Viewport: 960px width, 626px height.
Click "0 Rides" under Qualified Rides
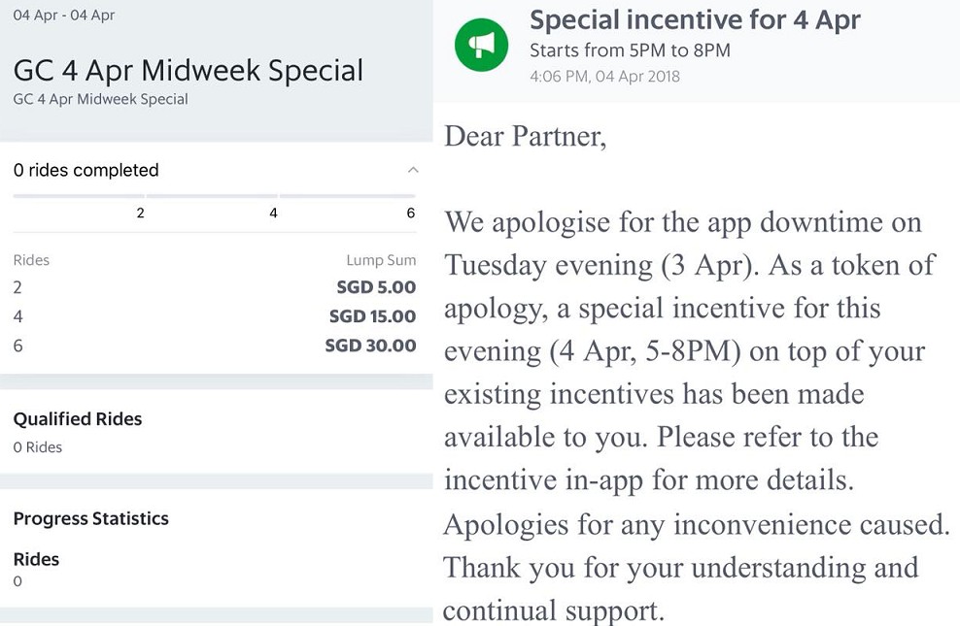[x=38, y=447]
